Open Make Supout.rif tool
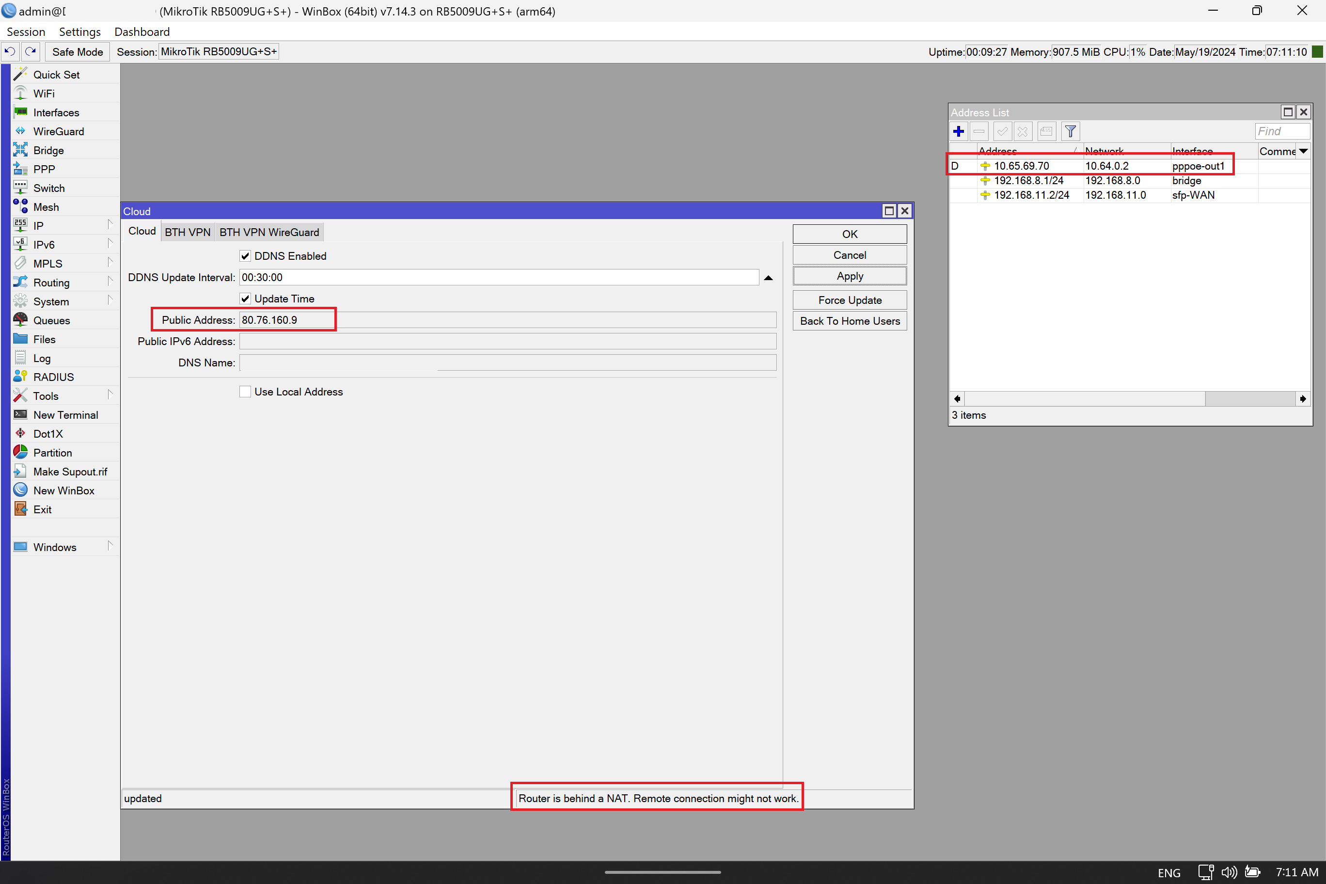The image size is (1326, 884). (x=70, y=471)
